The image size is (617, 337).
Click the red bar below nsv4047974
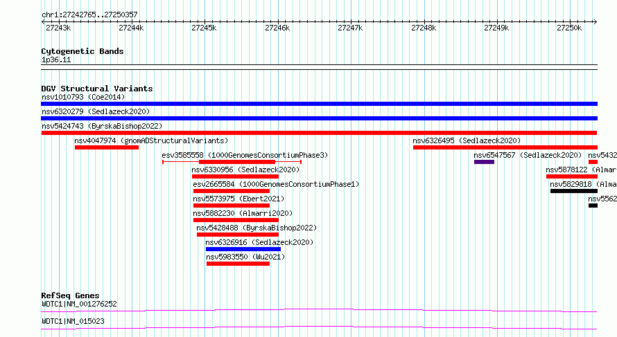pyautogui.click(x=107, y=147)
